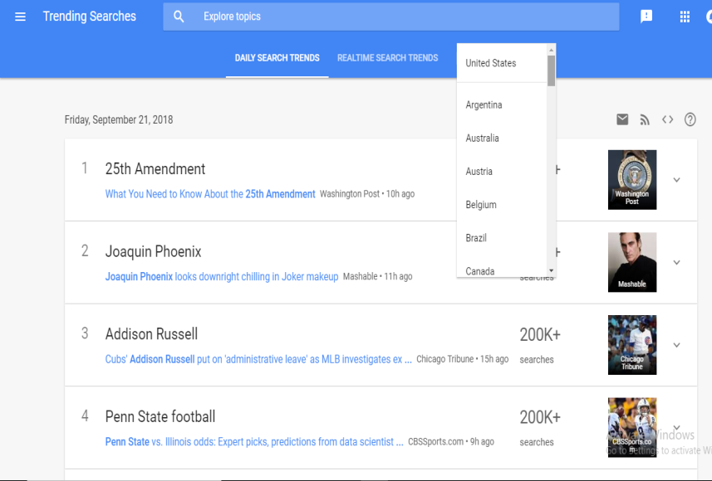Click the date Friday, September 21, 2018
712x481 pixels.
tap(119, 119)
